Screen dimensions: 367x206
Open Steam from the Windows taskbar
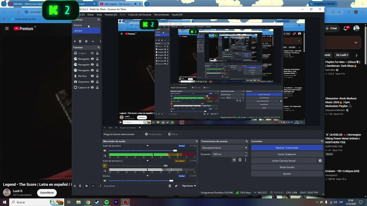tap(97, 202)
